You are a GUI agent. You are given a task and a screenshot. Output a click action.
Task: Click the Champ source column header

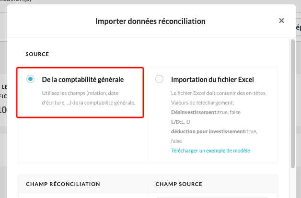tap(178, 184)
